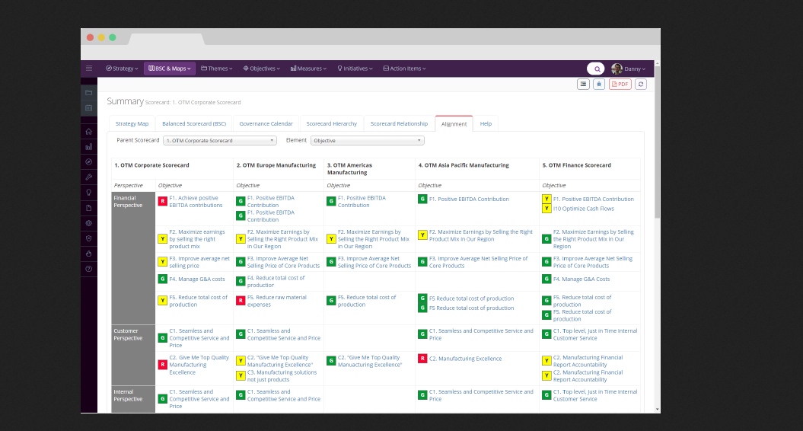The width and height of the screenshot is (803, 431).
Task: Click the lightbulb icon in the left sidebar
Action: click(x=89, y=192)
